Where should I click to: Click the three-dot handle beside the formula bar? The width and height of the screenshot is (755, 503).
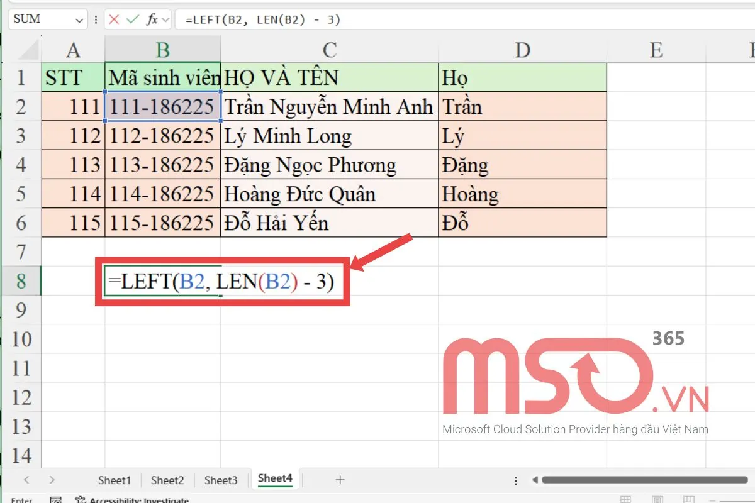pyautogui.click(x=95, y=19)
